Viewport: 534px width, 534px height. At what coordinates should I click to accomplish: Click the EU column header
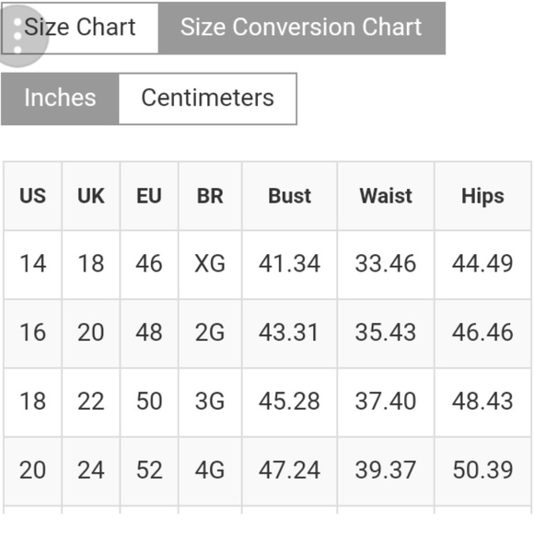pos(149,196)
